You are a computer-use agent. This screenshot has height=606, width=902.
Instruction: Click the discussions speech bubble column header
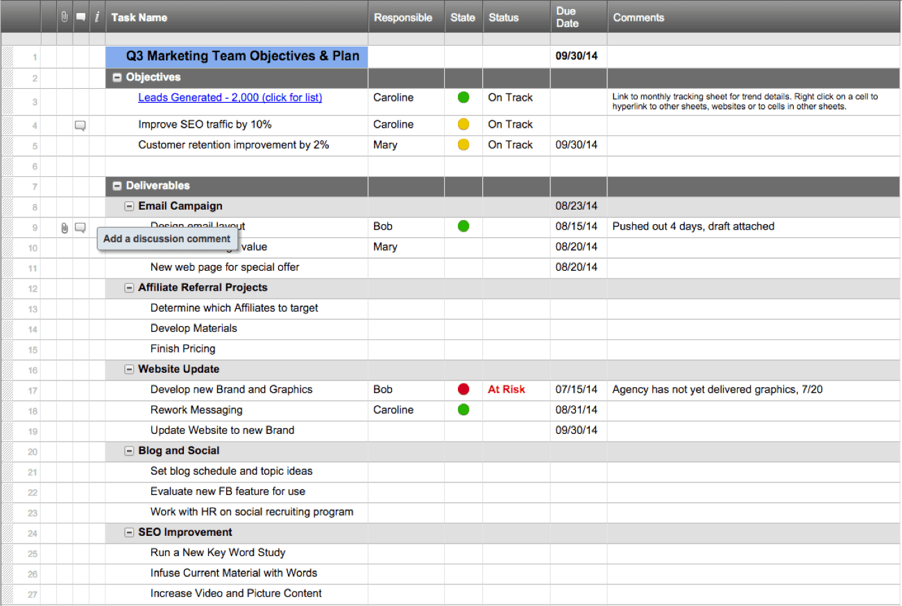tap(80, 17)
